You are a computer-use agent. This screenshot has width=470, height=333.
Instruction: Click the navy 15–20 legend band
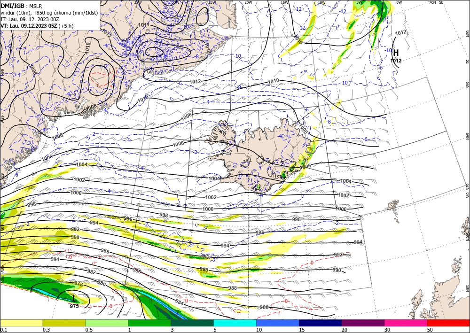pyautogui.click(x=321, y=323)
